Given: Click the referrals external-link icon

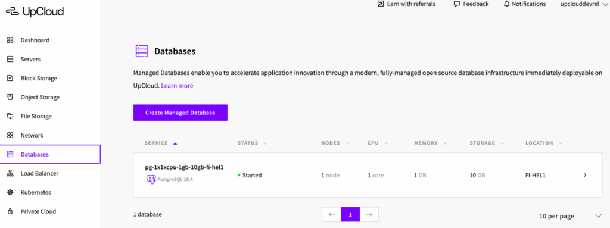Looking at the screenshot, I should tap(381, 4).
